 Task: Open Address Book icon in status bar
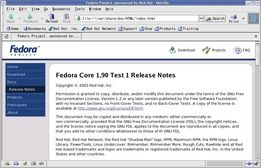[33, 163]
